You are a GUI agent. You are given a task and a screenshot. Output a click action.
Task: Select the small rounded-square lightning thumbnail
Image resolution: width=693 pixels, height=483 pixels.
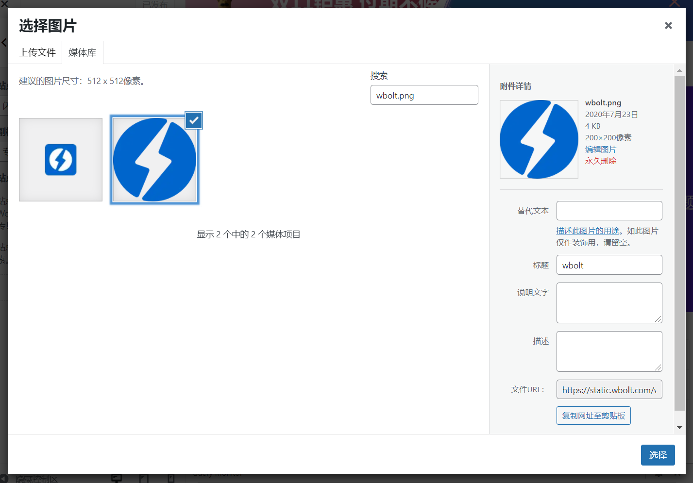click(61, 160)
